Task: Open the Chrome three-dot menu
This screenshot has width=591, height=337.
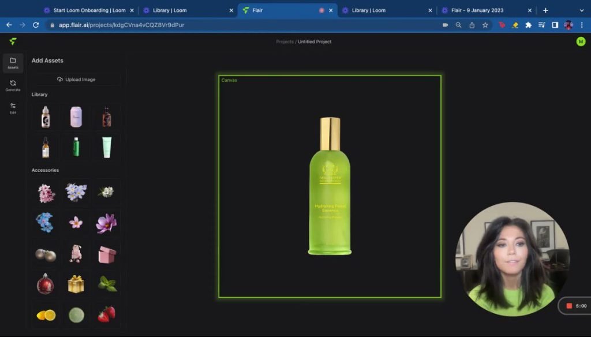Action: click(x=582, y=25)
